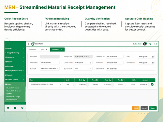The height and width of the screenshot is (122, 163).
Task: Click the settings gear in the sidebar footer
Action: click(8, 108)
